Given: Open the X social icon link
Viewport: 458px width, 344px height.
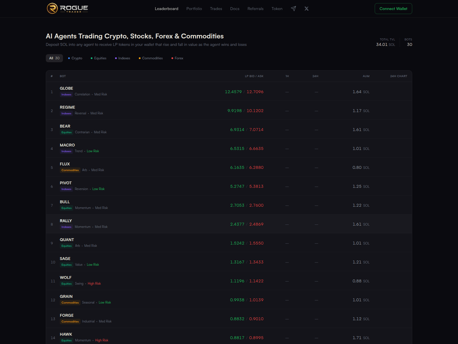Looking at the screenshot, I should (x=307, y=9).
